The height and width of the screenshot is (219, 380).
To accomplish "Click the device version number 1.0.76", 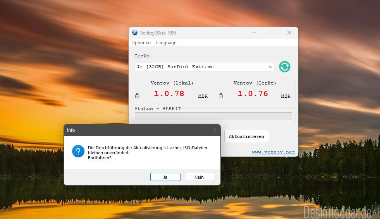I will 253,94.
